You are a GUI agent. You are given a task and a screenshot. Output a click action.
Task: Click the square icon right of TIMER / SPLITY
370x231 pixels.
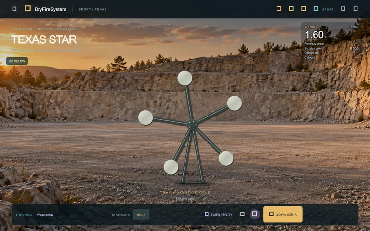pos(242,214)
